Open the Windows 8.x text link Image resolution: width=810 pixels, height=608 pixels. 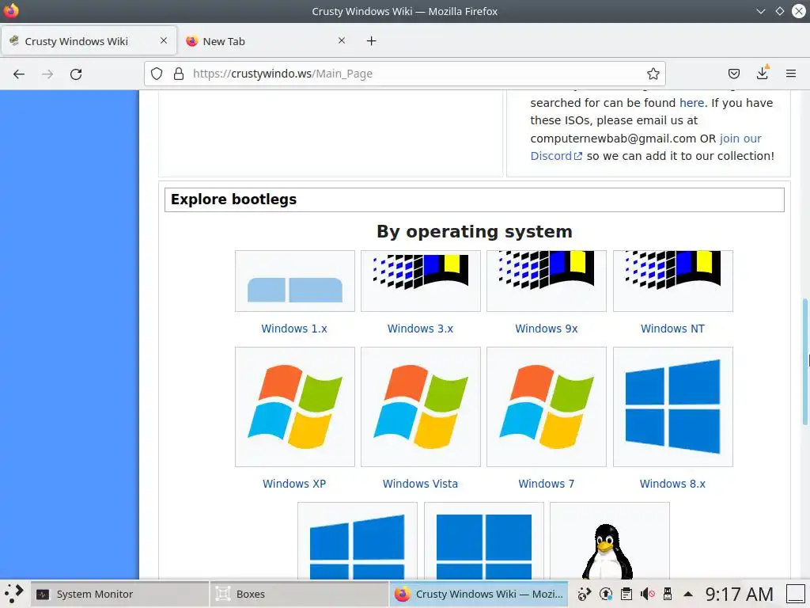click(x=672, y=484)
